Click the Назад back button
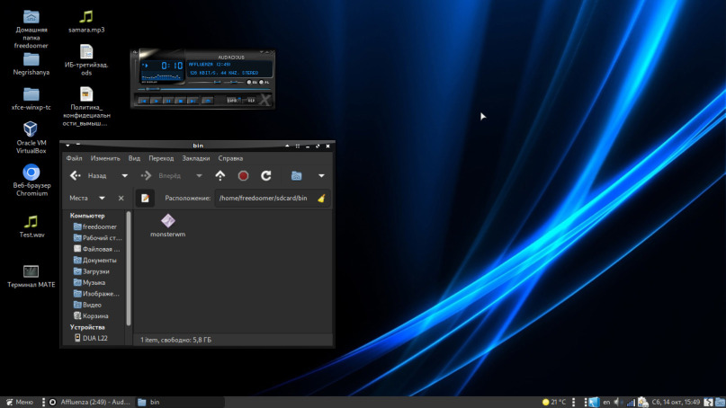726x408 pixels. 88,176
